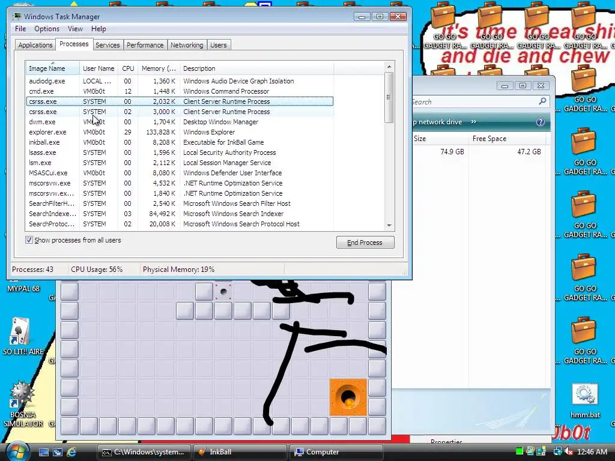Open the Options menu

(x=47, y=29)
